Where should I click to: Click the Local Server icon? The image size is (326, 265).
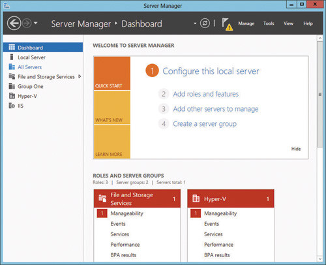click(x=12, y=57)
